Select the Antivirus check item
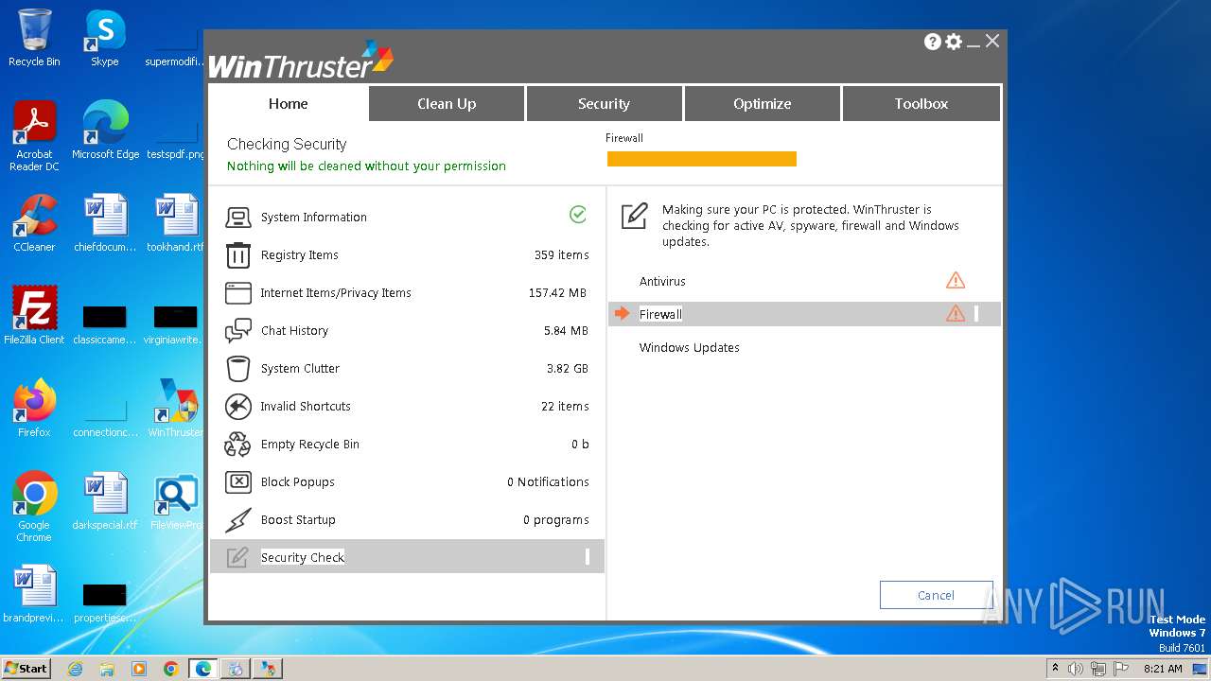The image size is (1211, 681). point(662,281)
